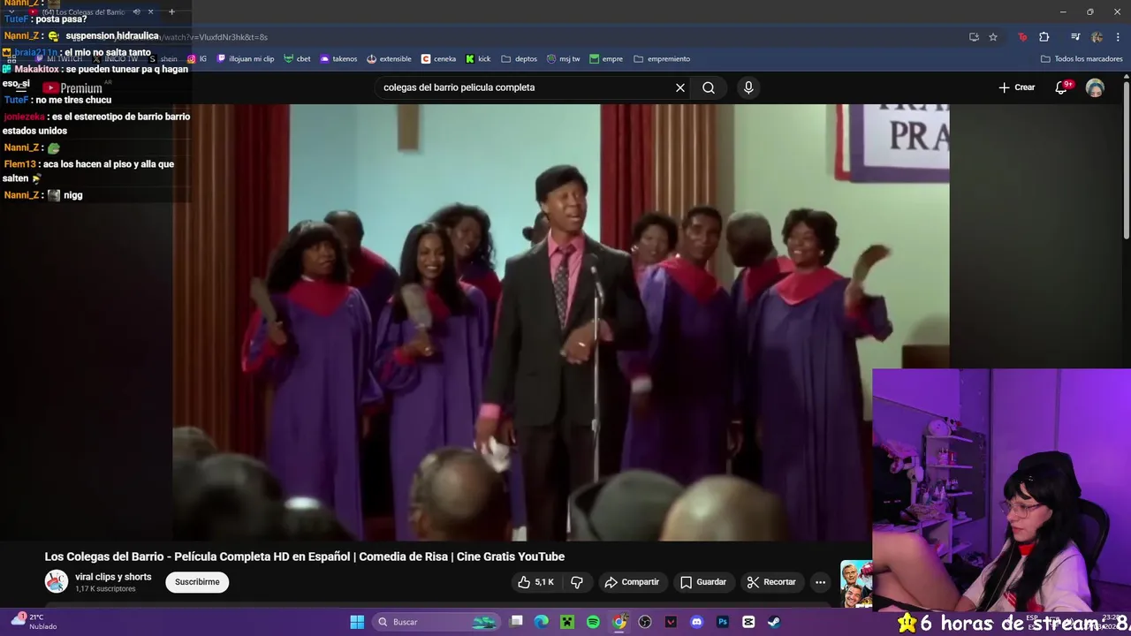Click the video title text
The height and width of the screenshot is (636, 1131).
point(305,556)
